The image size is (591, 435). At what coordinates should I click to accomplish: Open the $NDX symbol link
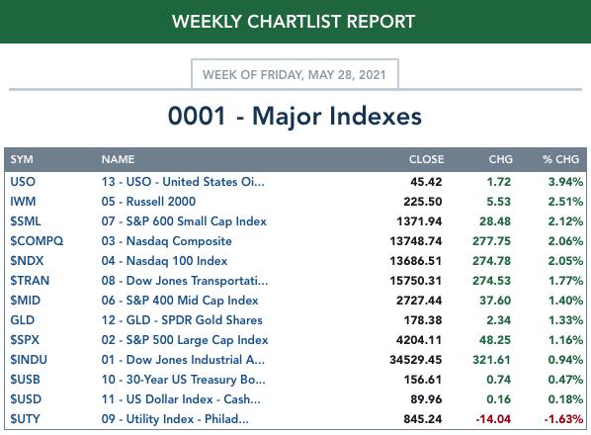click(27, 261)
